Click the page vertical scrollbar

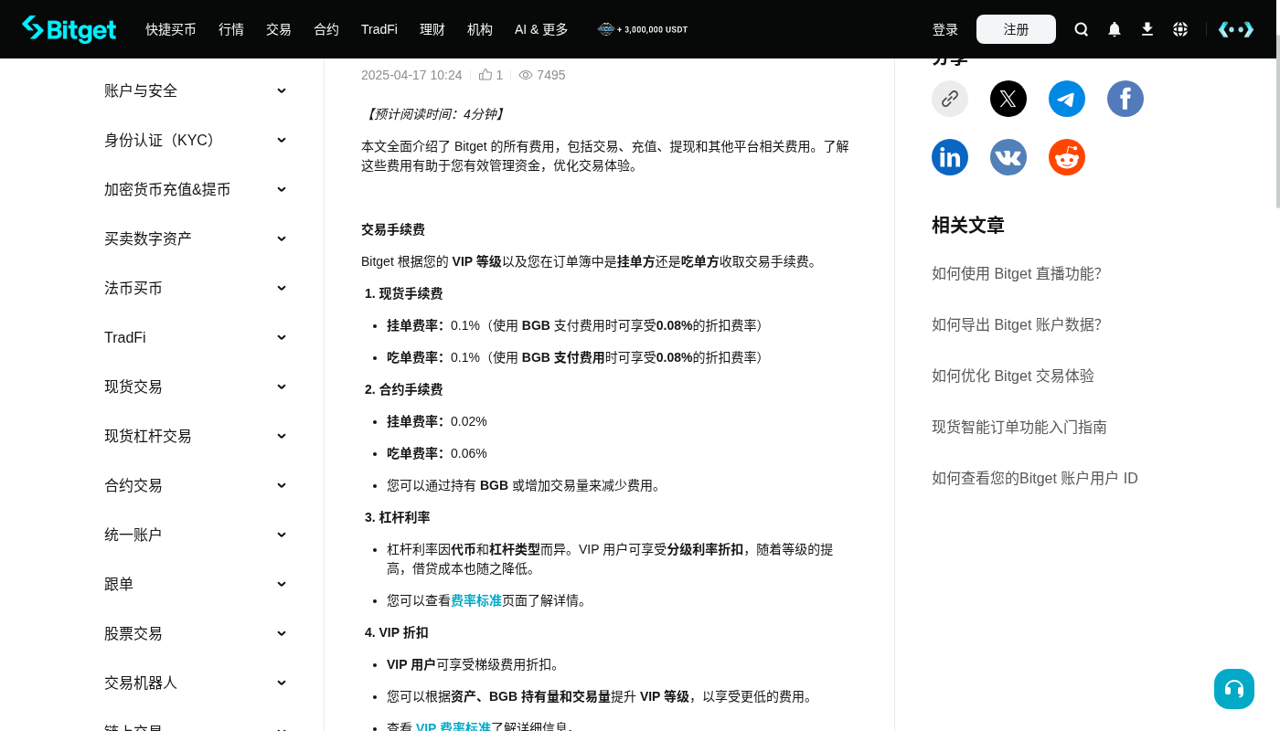(1278, 122)
